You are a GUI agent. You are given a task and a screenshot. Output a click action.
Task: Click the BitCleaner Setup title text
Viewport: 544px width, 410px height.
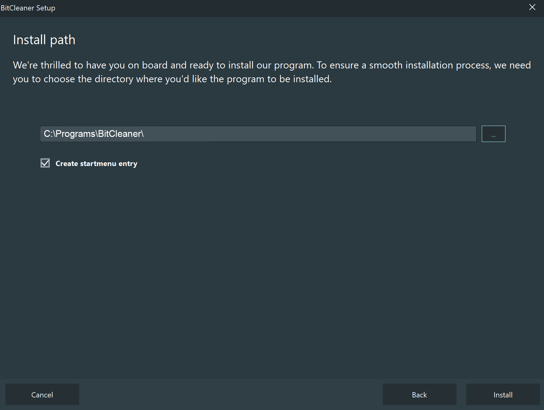pos(28,8)
